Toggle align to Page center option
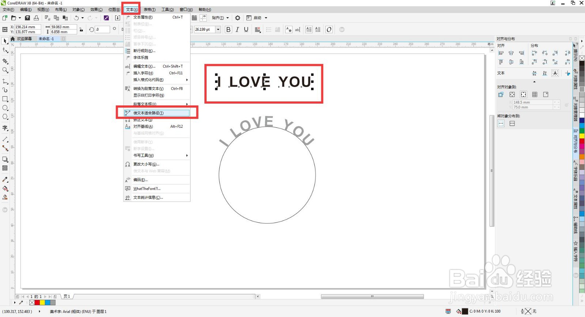This screenshot has width=585, height=317. tap(524, 94)
